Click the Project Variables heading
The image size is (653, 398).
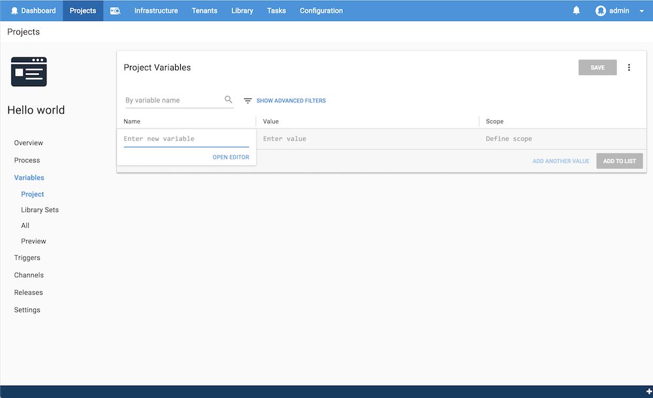pos(157,67)
